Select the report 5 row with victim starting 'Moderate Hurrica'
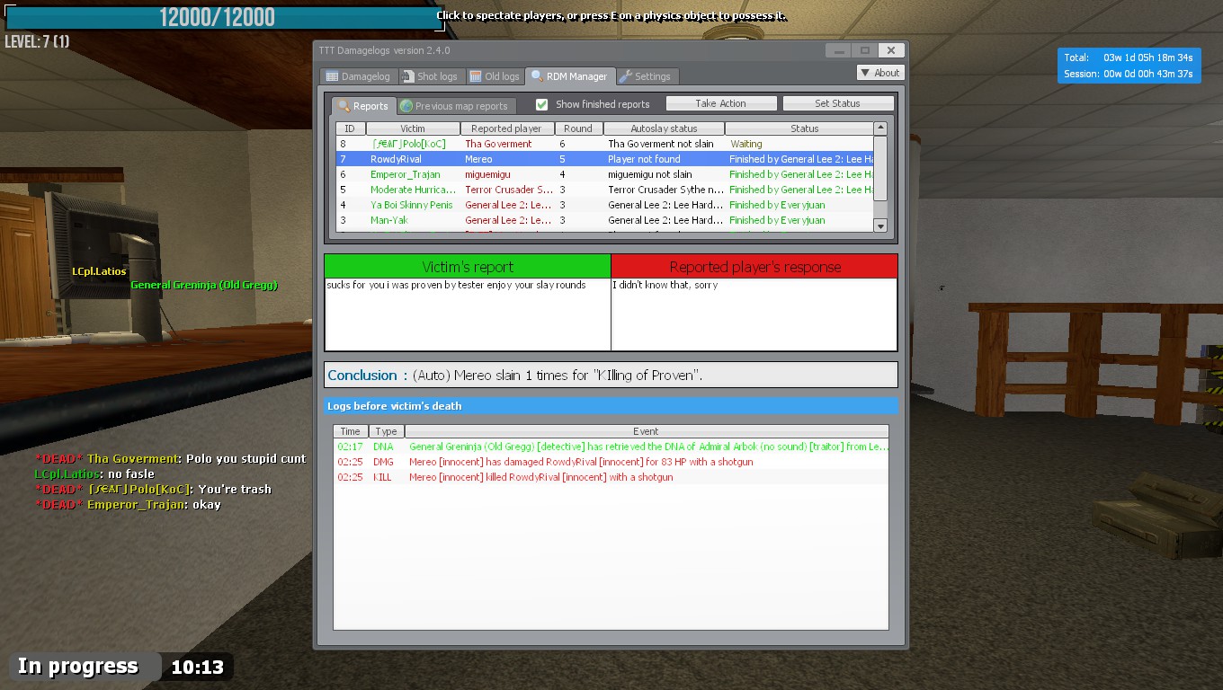 (605, 190)
